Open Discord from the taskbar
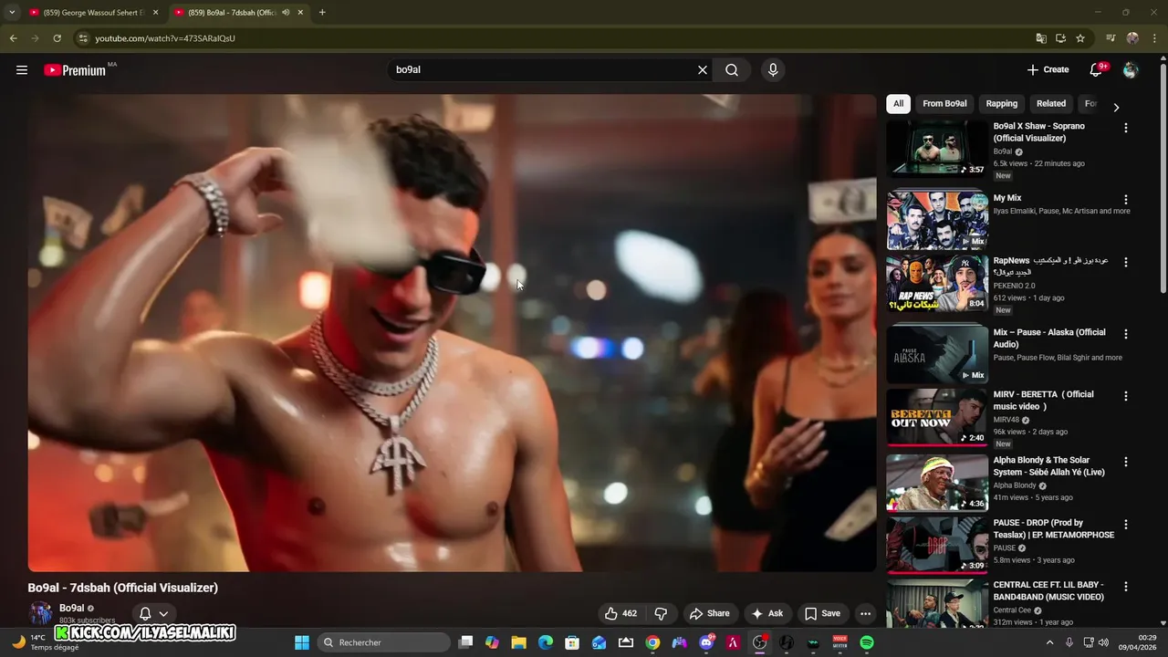1168x657 pixels. (706, 642)
